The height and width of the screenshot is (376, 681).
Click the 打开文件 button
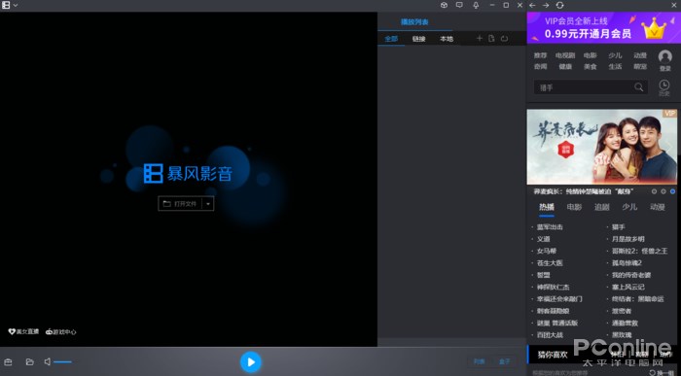180,204
